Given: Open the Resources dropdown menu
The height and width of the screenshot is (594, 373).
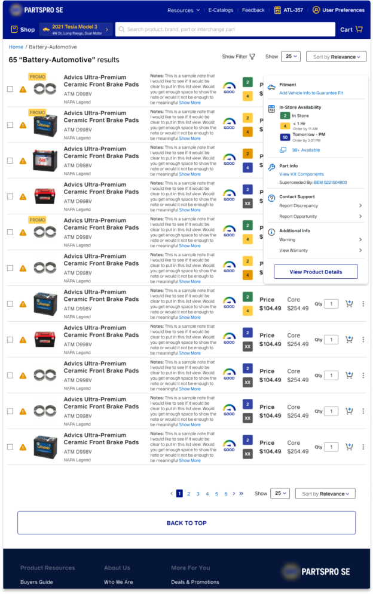Looking at the screenshot, I should 184,10.
